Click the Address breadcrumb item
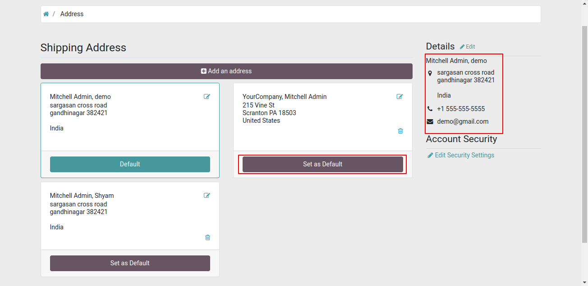 [x=72, y=14]
